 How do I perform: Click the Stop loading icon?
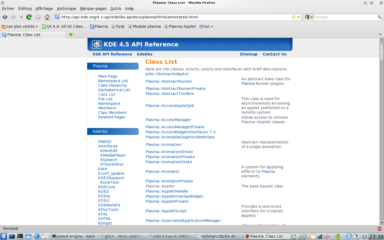pyautogui.click(x=38, y=17)
